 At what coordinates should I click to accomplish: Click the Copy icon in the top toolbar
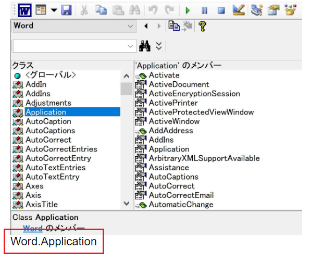coord(101,10)
